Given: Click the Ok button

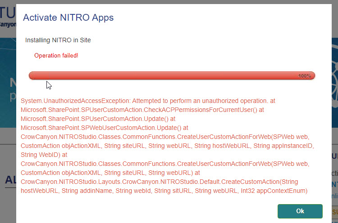Looking at the screenshot, I should 300,211.
